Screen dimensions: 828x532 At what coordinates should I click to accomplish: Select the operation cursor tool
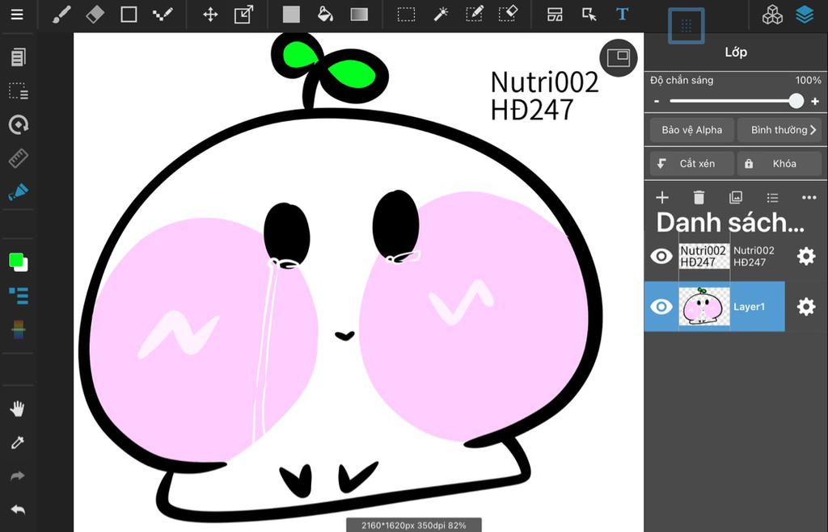(589, 15)
